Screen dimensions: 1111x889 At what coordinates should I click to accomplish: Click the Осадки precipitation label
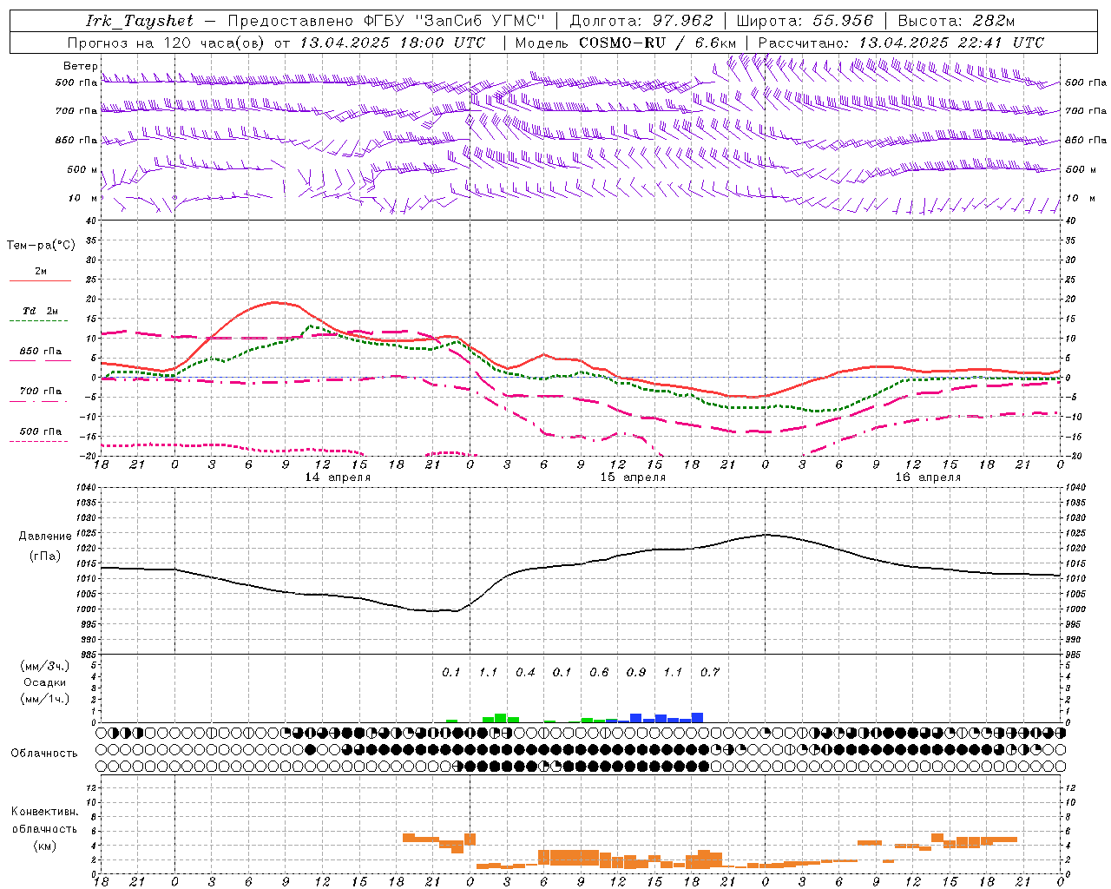click(45, 682)
